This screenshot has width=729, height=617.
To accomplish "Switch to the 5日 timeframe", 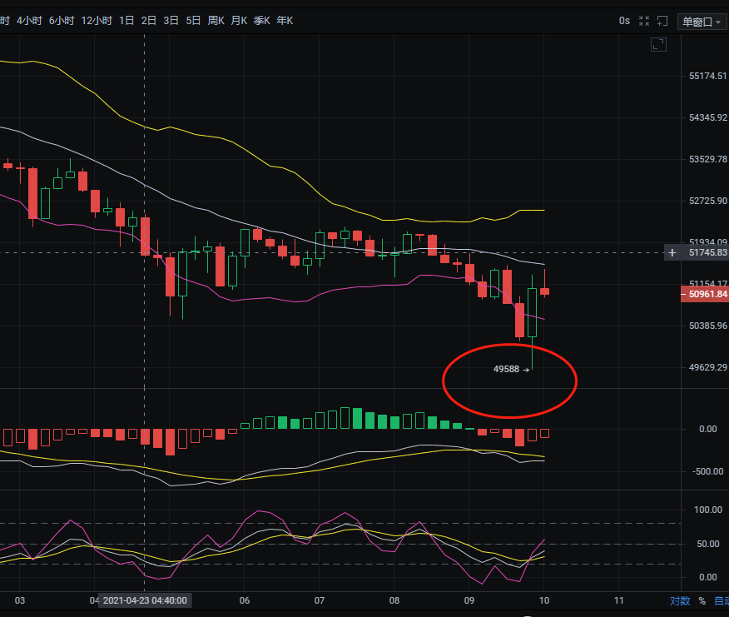I will [193, 21].
